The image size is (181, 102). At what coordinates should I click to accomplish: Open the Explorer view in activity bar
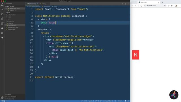[2, 5]
